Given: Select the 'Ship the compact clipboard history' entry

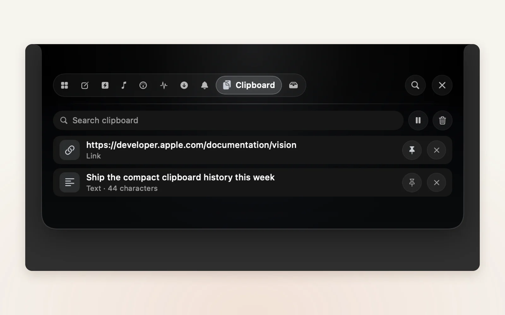Looking at the screenshot, I should pos(252,182).
